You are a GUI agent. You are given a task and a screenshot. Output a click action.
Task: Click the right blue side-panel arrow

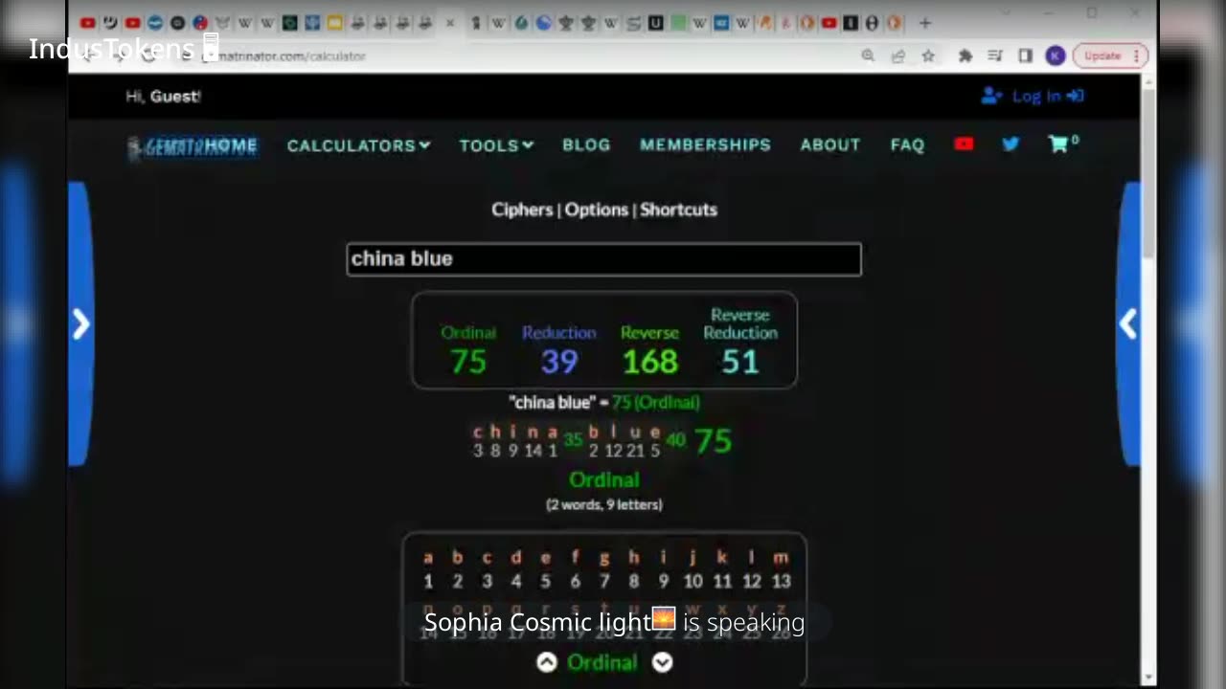1128,324
